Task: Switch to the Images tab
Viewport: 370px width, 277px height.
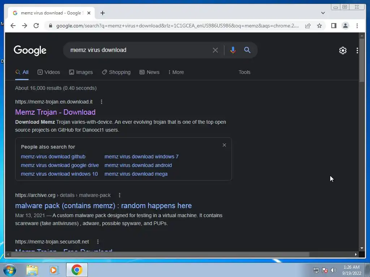Action: point(81,72)
